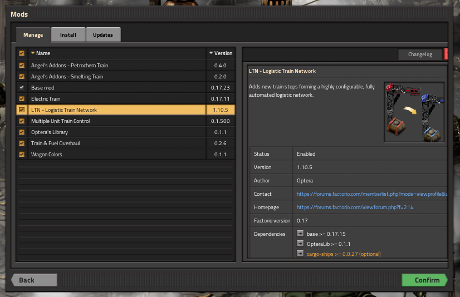
Task: Click base >= 0.17.15 dependency text
Action: tap(326, 234)
